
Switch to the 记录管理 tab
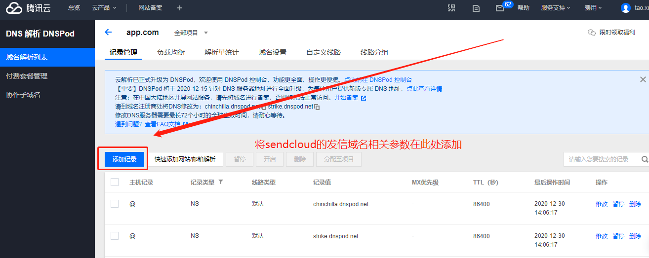(123, 52)
